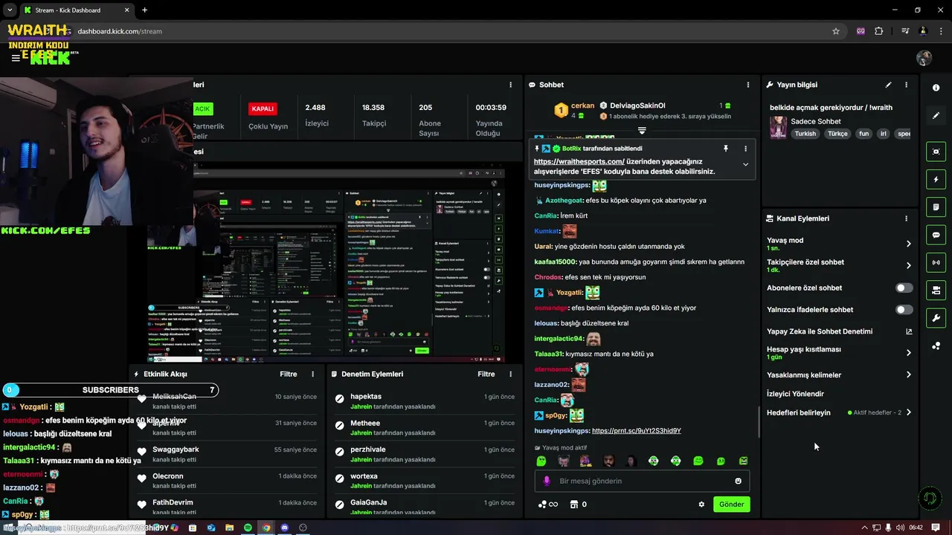Open the emoji picker in the message box
The height and width of the screenshot is (535, 952).
[738, 481]
